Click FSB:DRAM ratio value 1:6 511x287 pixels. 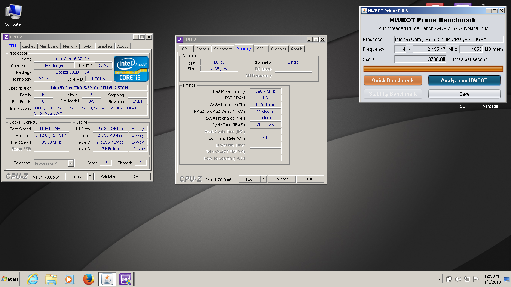(265, 98)
